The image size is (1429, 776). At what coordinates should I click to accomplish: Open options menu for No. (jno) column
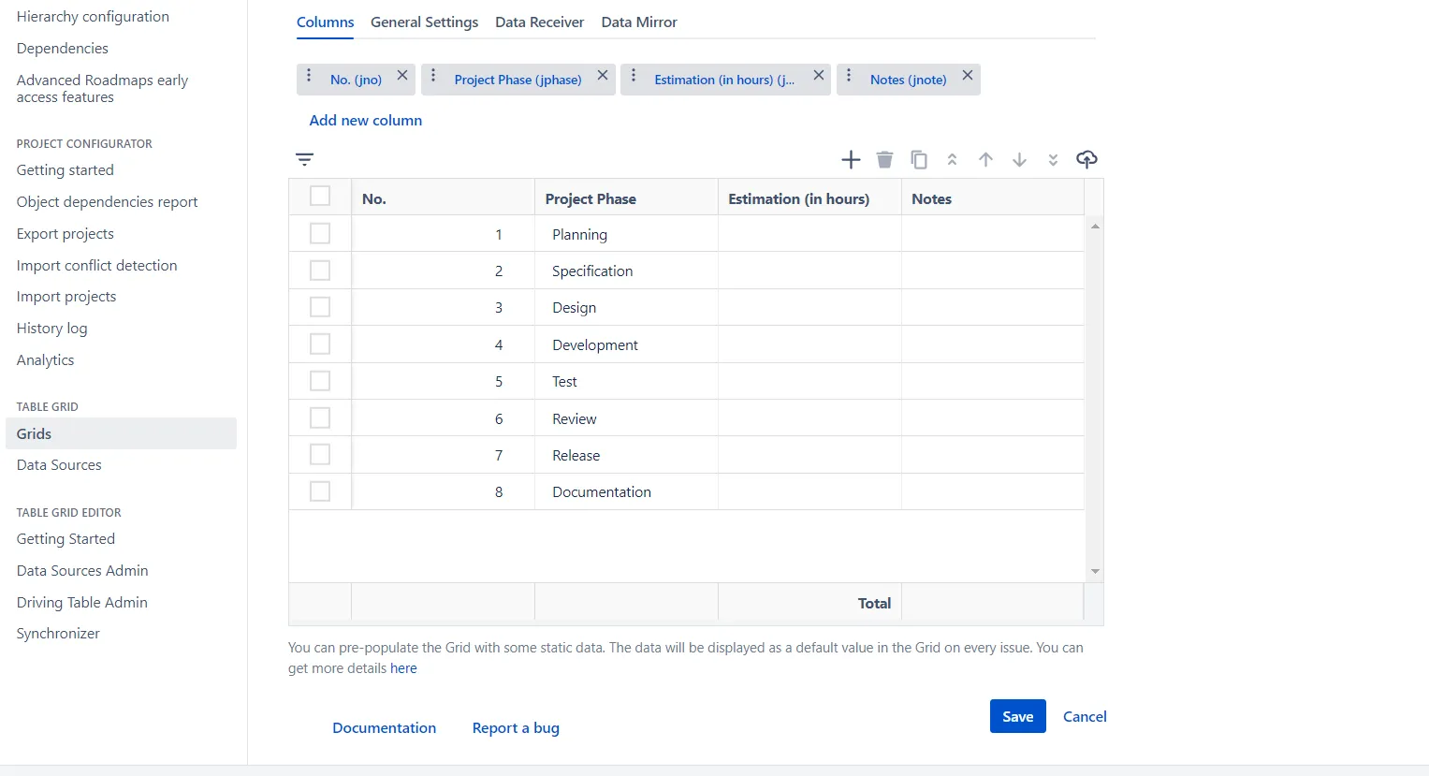pos(309,76)
